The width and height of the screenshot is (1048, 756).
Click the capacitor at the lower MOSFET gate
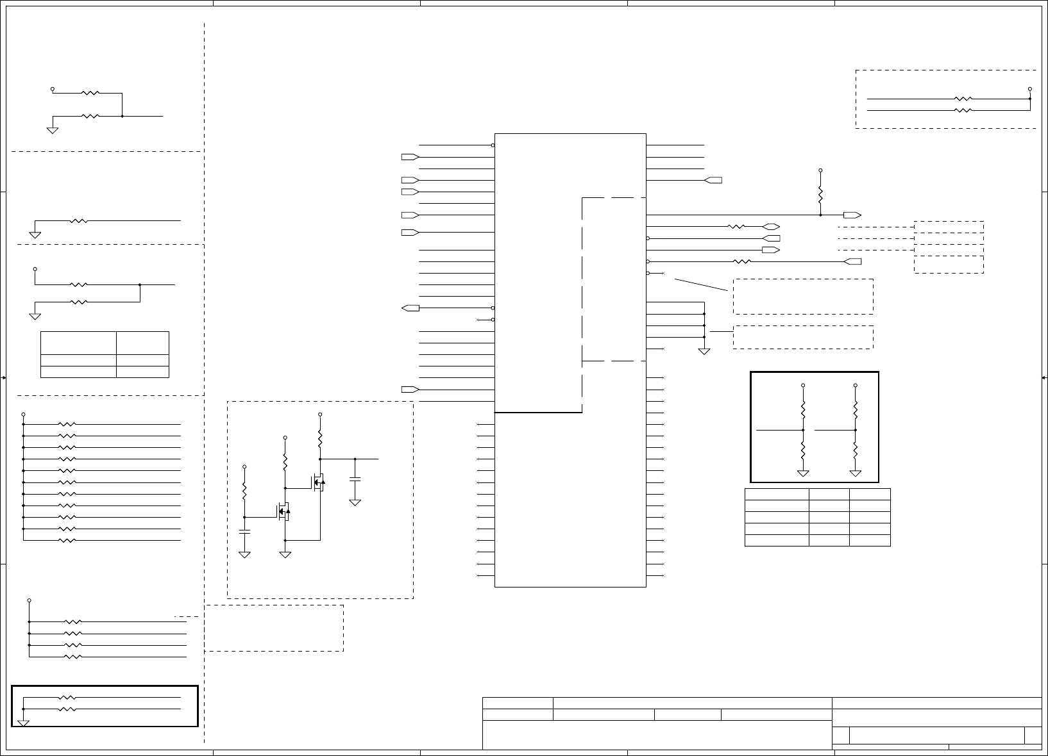[x=244, y=531]
